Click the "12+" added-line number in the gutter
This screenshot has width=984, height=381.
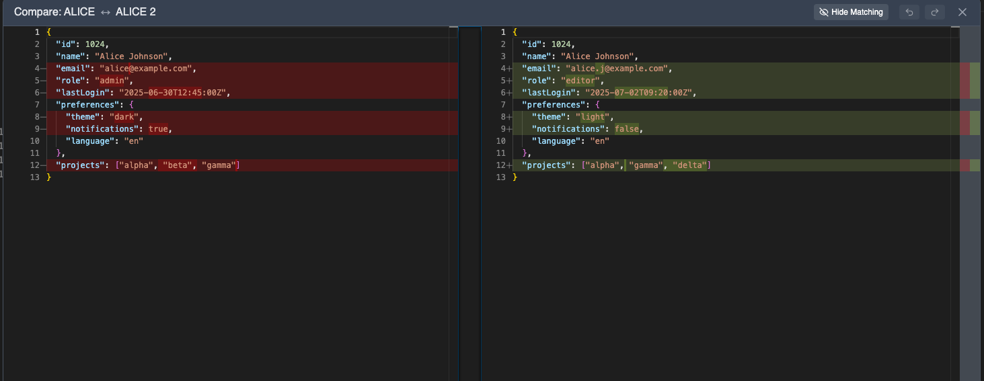[x=504, y=165]
